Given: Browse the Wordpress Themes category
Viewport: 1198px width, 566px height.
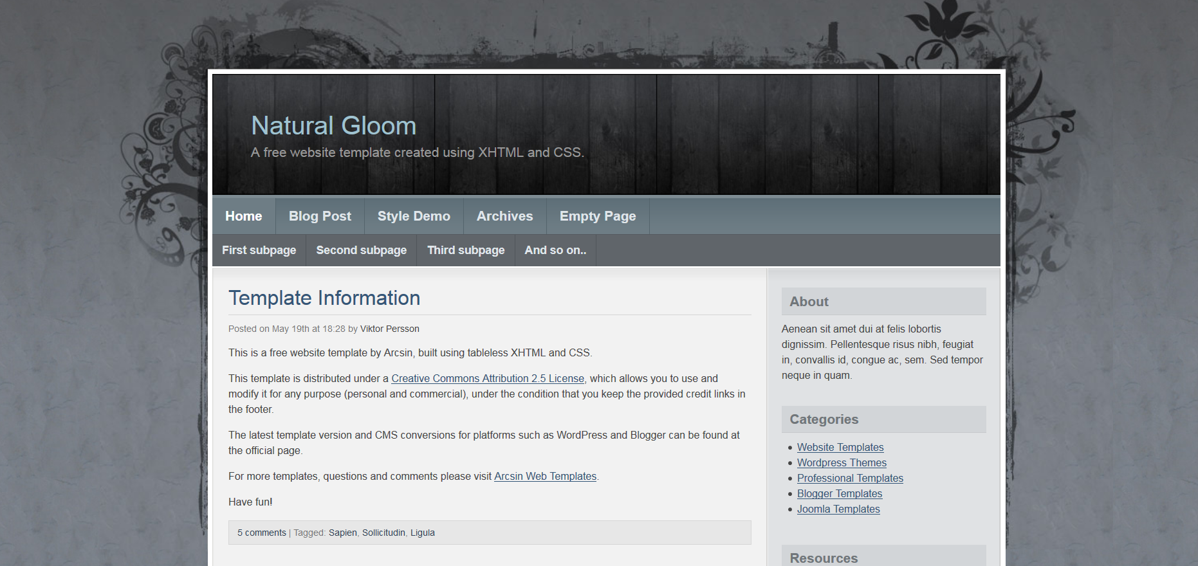Looking at the screenshot, I should click(x=842, y=463).
